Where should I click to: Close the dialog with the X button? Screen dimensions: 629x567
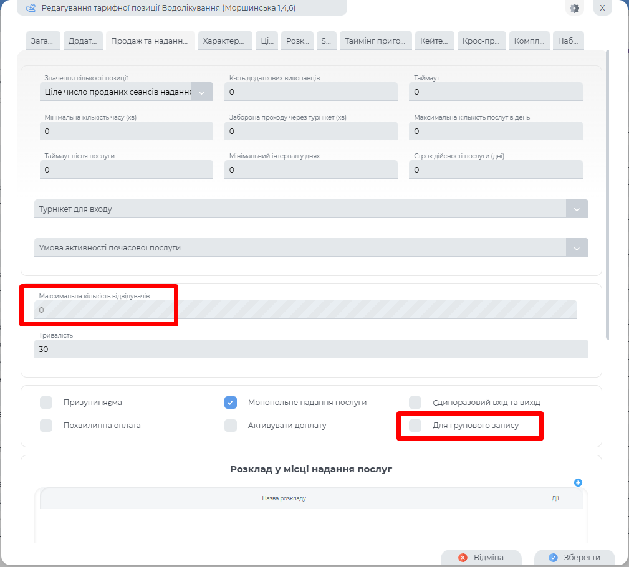point(602,8)
